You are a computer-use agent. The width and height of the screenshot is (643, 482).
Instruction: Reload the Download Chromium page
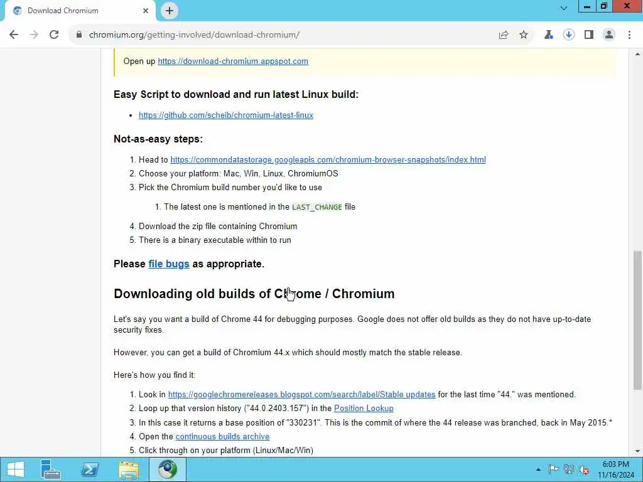tap(54, 35)
